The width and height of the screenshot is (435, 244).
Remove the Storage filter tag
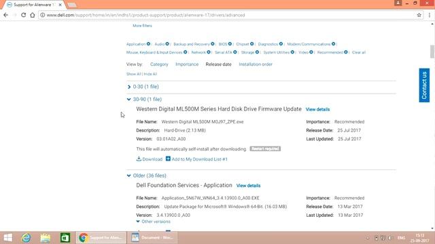point(257,52)
